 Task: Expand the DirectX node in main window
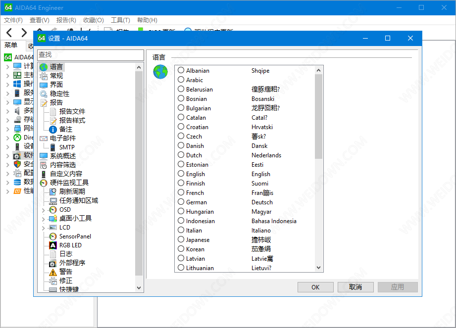pyautogui.click(x=8, y=138)
